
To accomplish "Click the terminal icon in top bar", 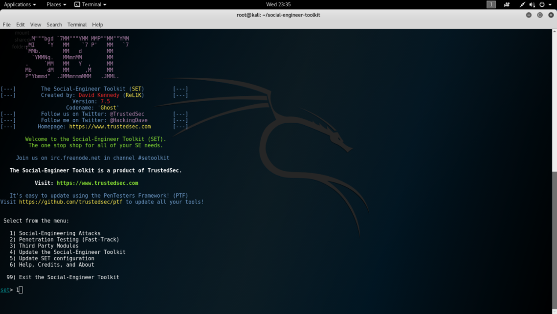I will [x=77, y=4].
